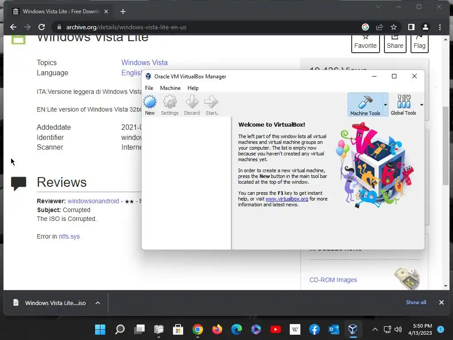
Task: Click the Reviews speech bubble icon
Action: [x=19, y=183]
